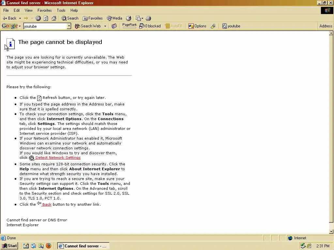Open the Media toolbar button
334x250 pixels.
click(x=114, y=18)
